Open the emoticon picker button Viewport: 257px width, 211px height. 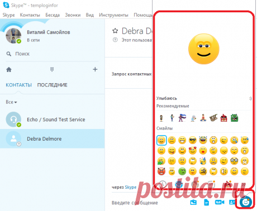click(246, 202)
